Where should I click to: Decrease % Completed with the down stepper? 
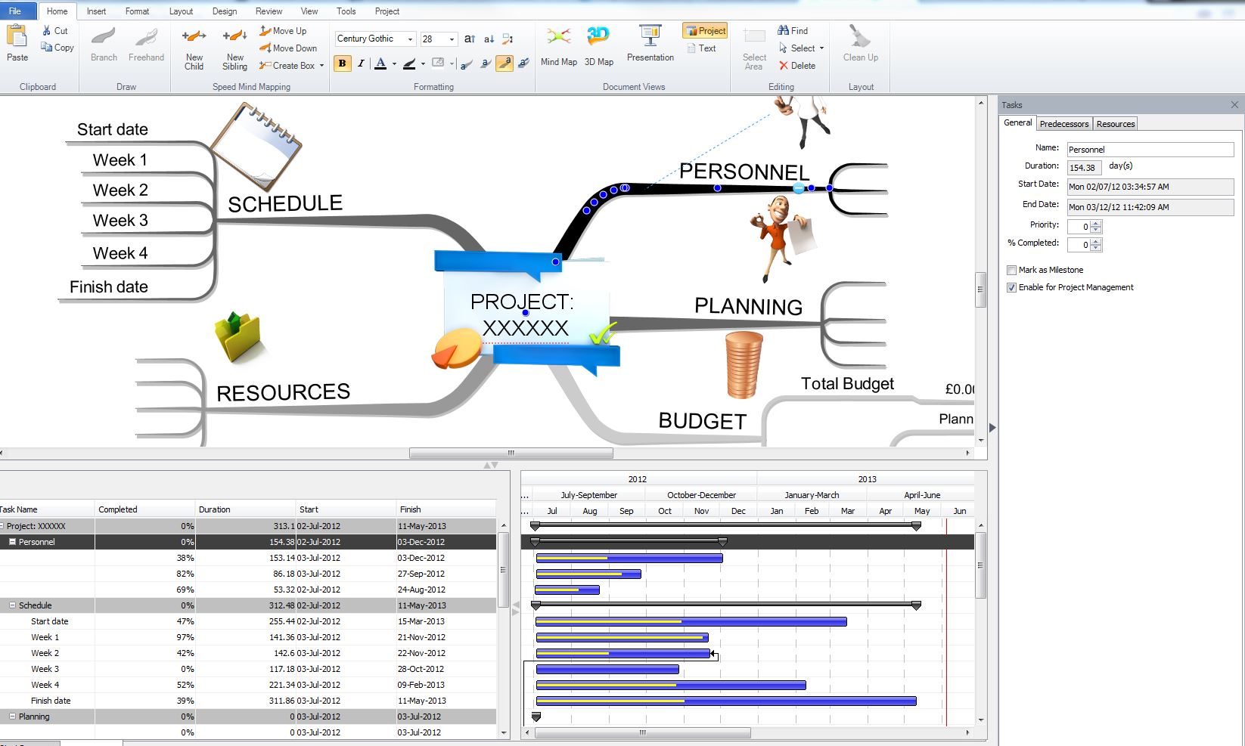point(1097,248)
